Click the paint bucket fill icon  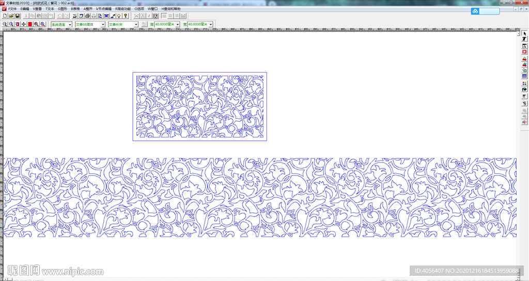(x=524, y=89)
